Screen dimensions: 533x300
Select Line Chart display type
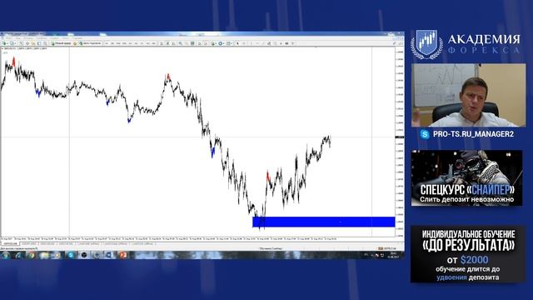point(174,43)
